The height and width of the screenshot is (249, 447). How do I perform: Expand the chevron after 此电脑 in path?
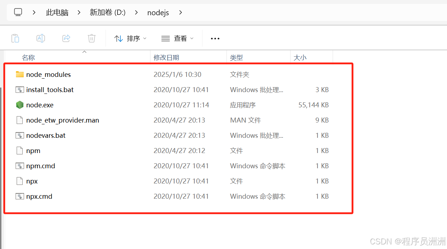pyautogui.click(x=79, y=12)
